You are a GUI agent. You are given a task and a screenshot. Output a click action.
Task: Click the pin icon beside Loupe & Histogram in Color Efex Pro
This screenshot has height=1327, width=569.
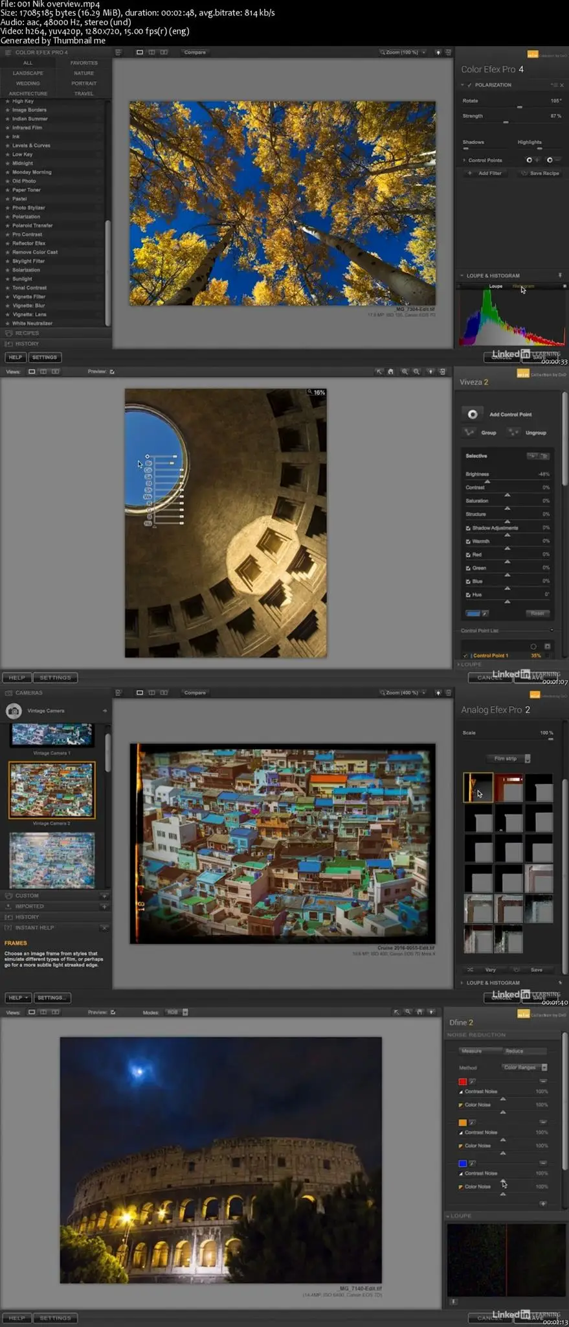(x=560, y=275)
